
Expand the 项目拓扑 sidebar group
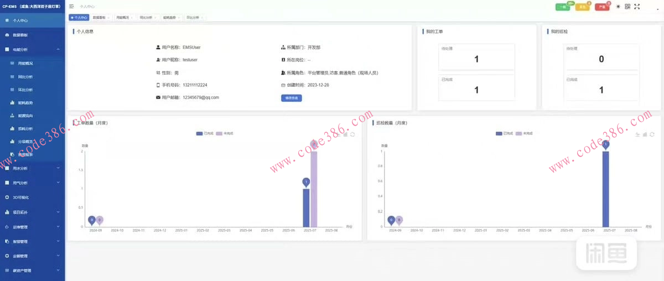point(32,212)
